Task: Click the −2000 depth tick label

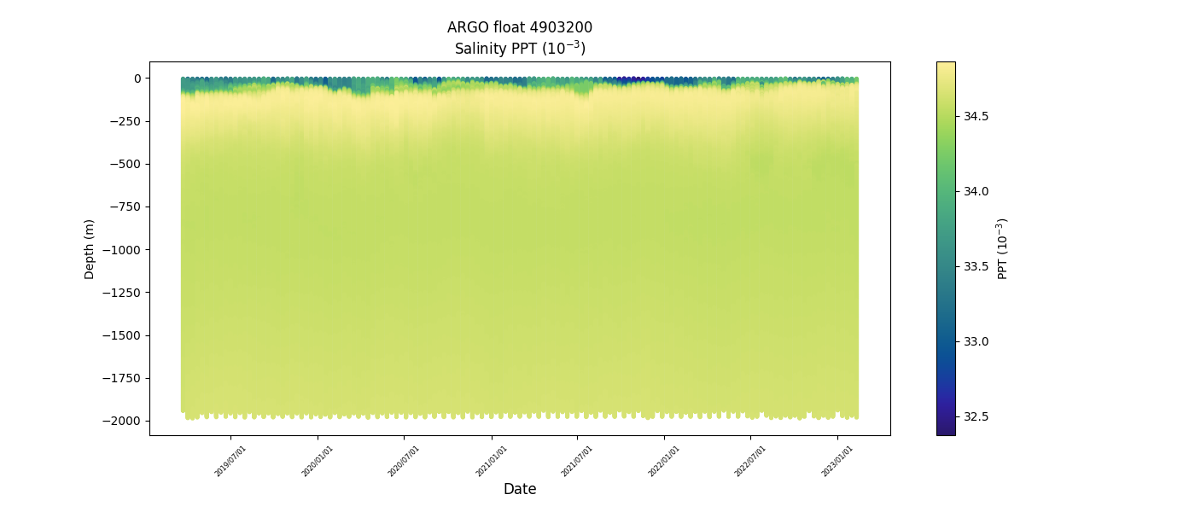Action: [122, 421]
